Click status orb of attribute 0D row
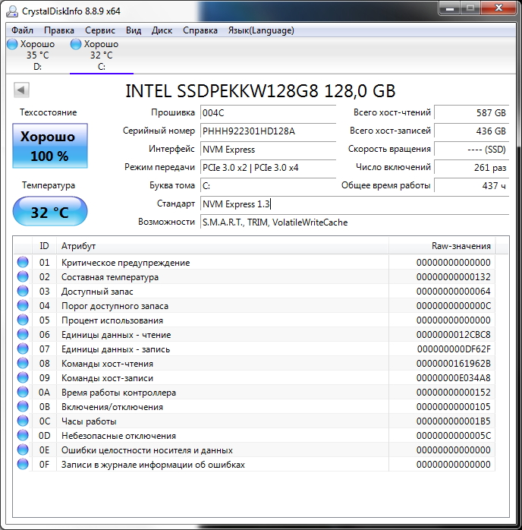 23,435
